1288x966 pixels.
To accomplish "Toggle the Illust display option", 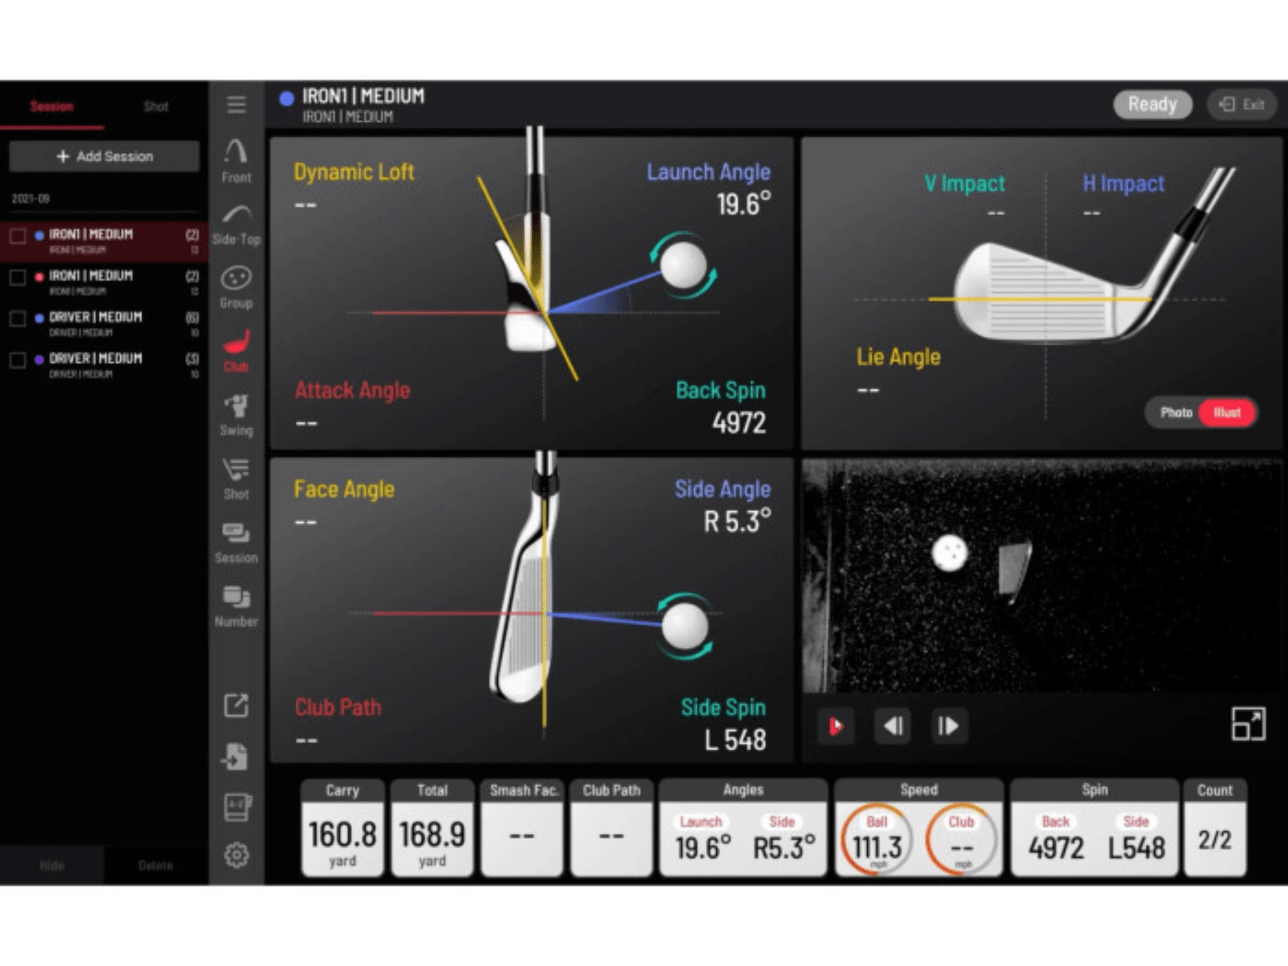I will tap(1226, 413).
